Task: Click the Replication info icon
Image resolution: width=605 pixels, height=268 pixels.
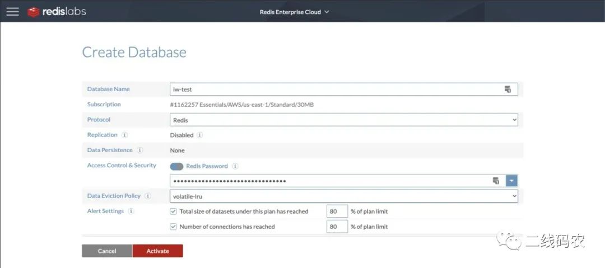Action: (124, 135)
